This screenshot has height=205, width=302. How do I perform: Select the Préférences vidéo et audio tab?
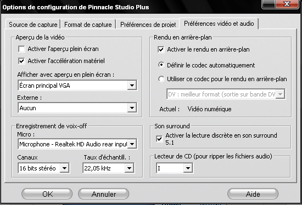[x=219, y=24]
